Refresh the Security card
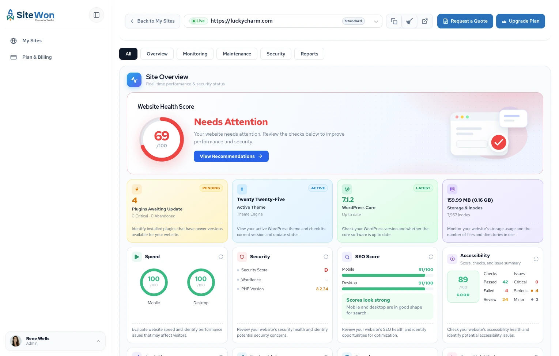Image resolution: width=559 pixels, height=356 pixels. click(x=326, y=257)
